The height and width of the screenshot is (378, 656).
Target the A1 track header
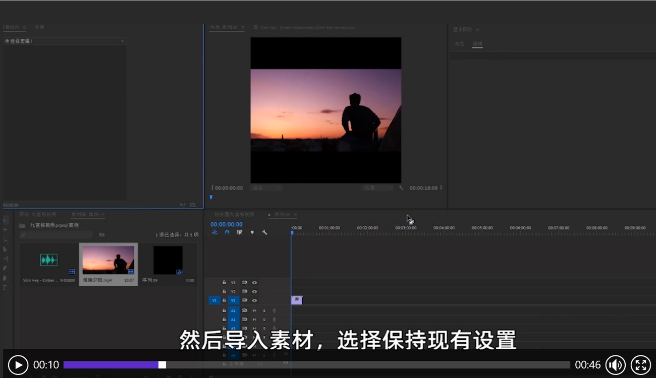pyautogui.click(x=233, y=310)
